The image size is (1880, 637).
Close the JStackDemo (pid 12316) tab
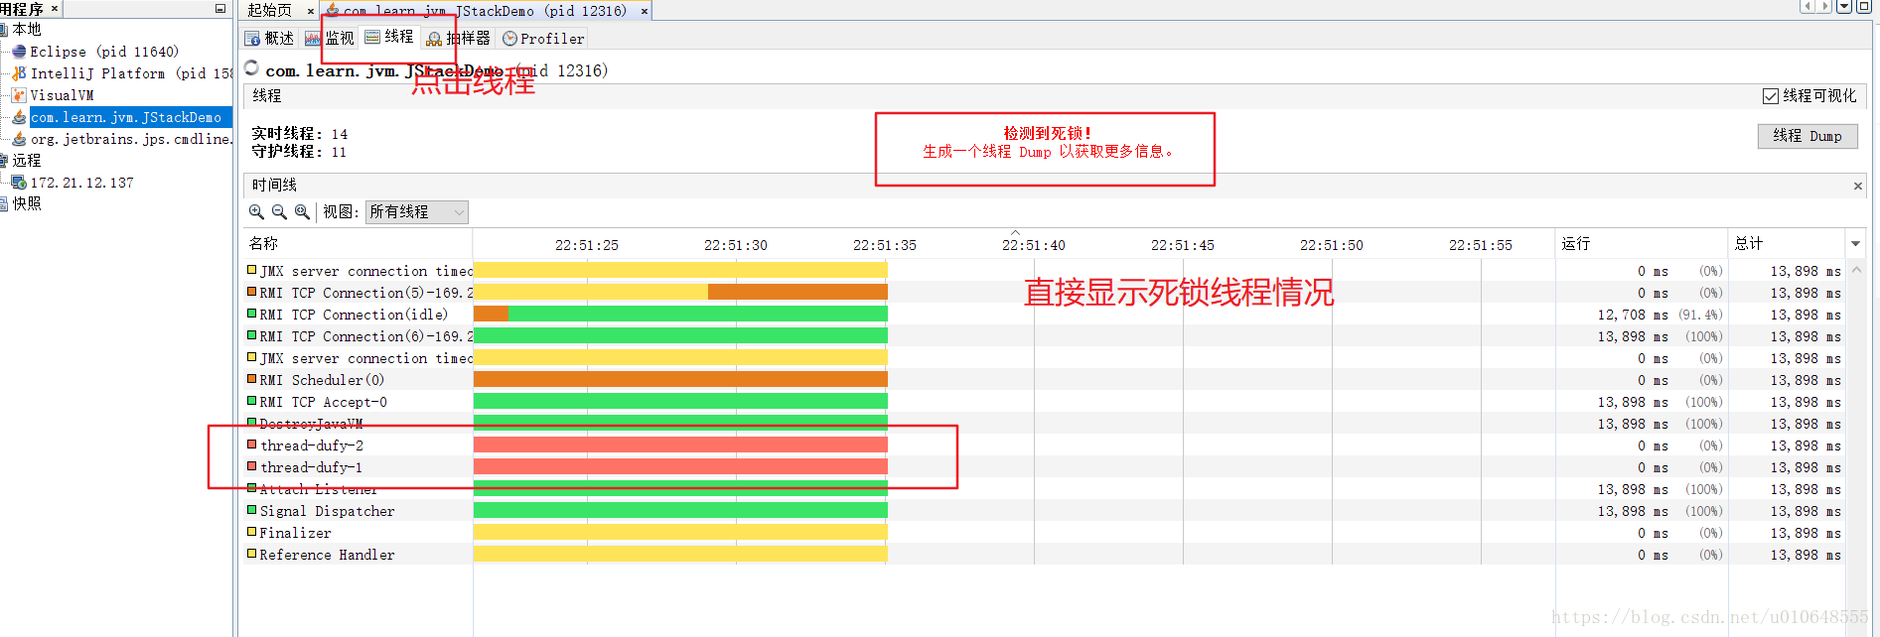point(645,12)
